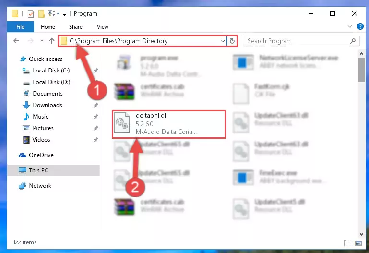The width and height of the screenshot is (369, 253).
Task: Click the Forward navigation arrow
Action: tap(31, 41)
